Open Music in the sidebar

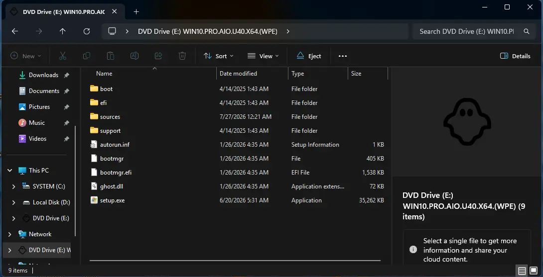[x=37, y=123]
